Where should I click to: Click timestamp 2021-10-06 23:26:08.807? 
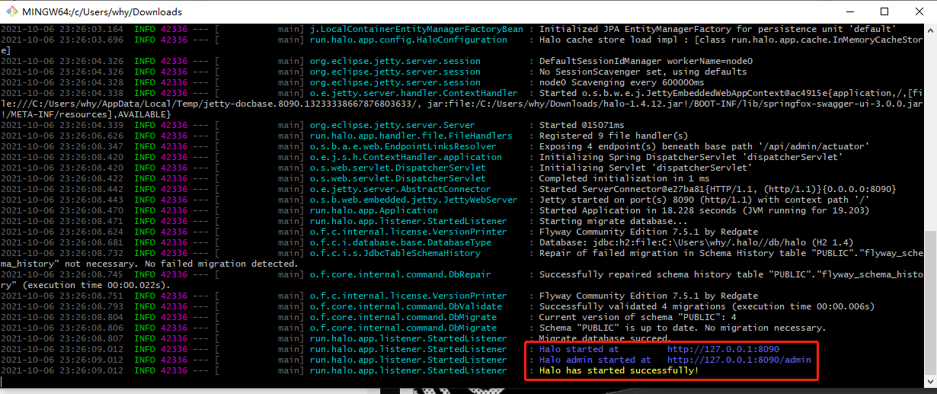(x=62, y=338)
